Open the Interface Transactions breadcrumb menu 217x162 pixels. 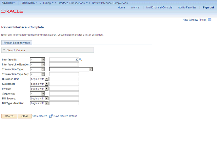pos(73,3)
